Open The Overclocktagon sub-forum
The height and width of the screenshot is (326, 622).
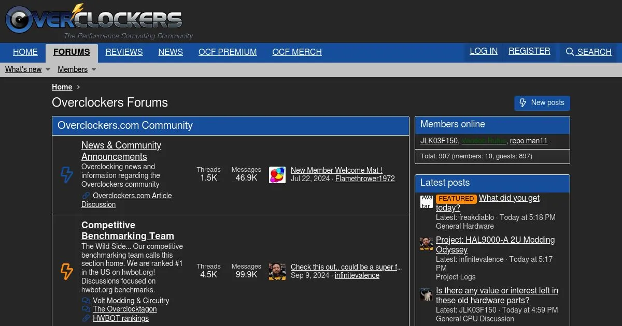[x=125, y=309]
